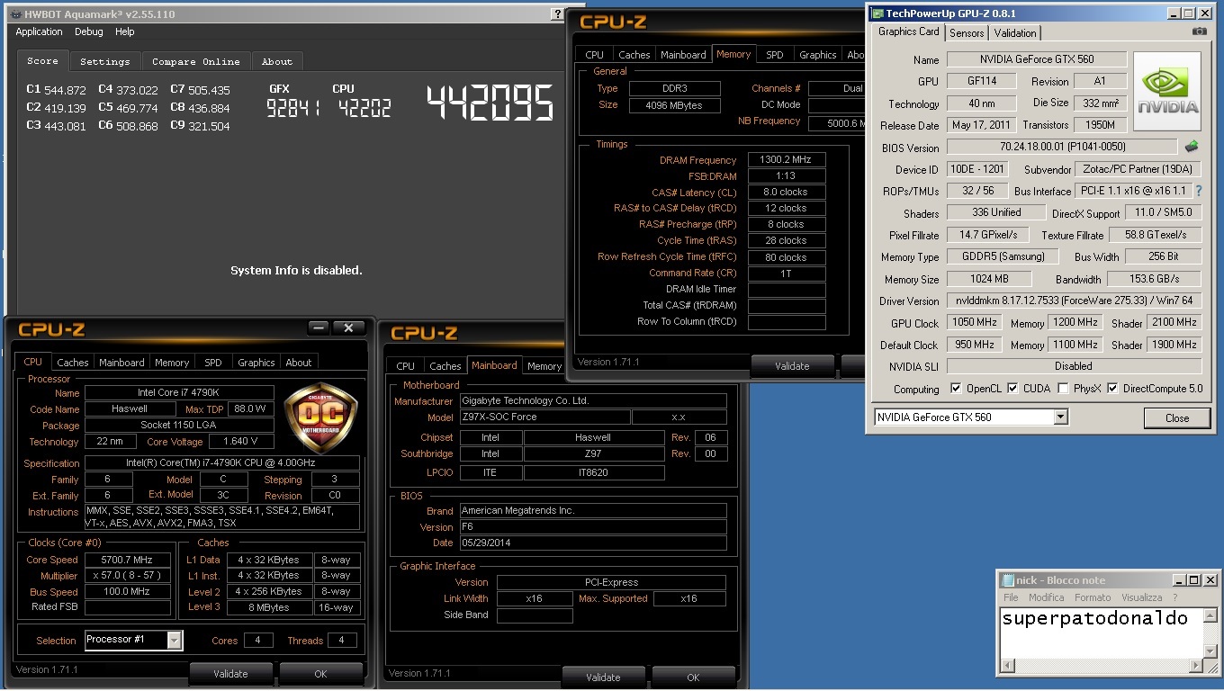This screenshot has width=1224, height=691.
Task: Click the NVIDIA logo in GPU-Z
Action: click(1167, 92)
